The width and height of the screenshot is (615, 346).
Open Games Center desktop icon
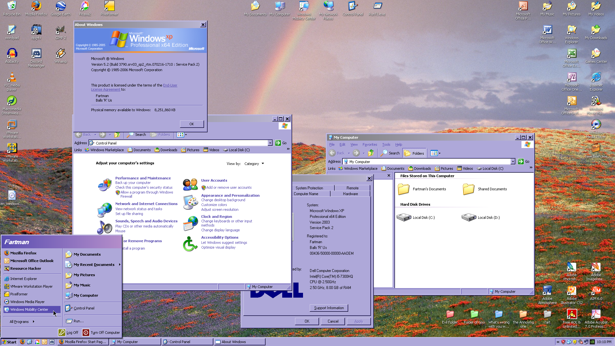(596, 56)
